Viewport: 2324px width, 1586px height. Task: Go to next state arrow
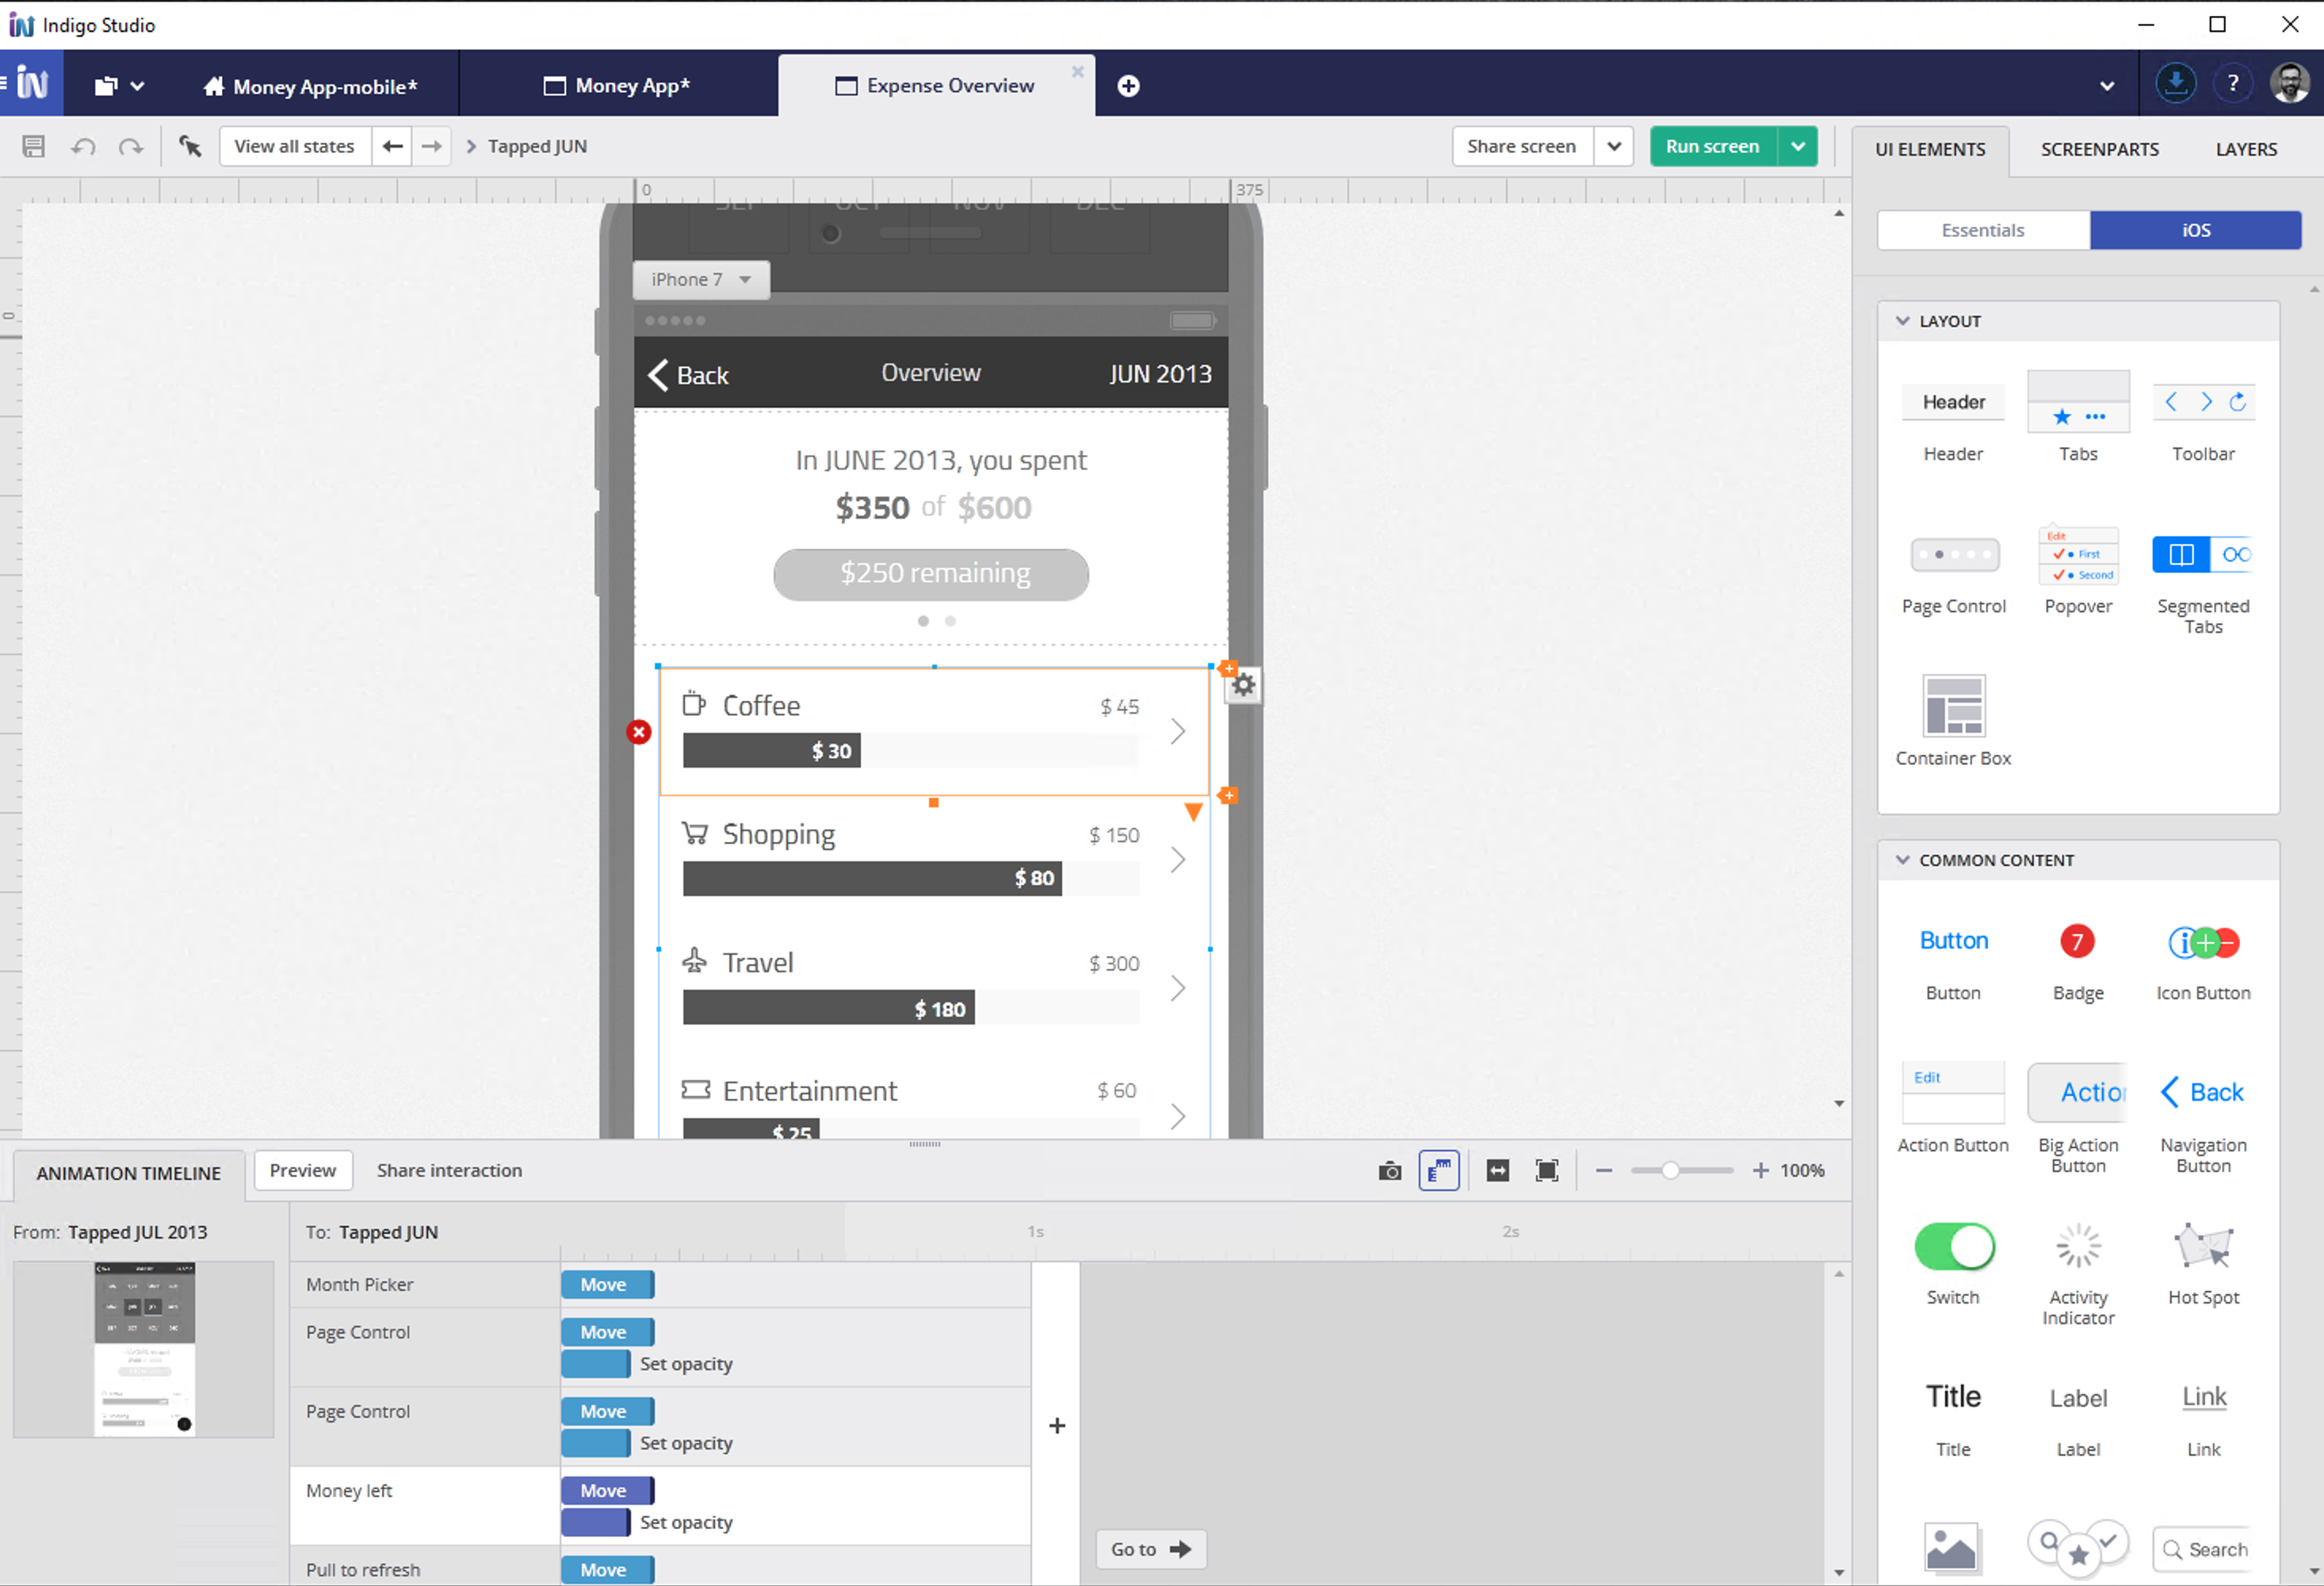[431, 146]
